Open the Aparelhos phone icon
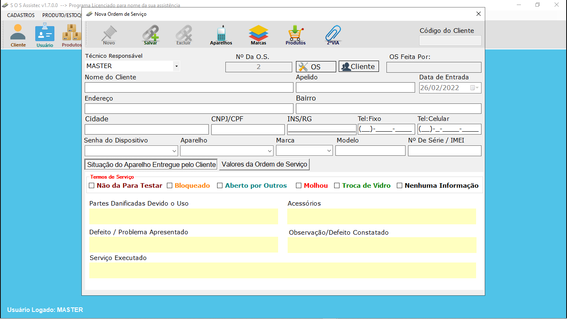 [221, 34]
